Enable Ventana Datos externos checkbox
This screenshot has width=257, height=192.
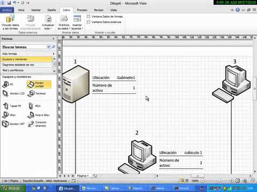click(88, 22)
